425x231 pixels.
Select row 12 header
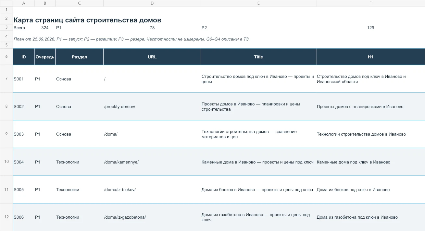coord(6,217)
